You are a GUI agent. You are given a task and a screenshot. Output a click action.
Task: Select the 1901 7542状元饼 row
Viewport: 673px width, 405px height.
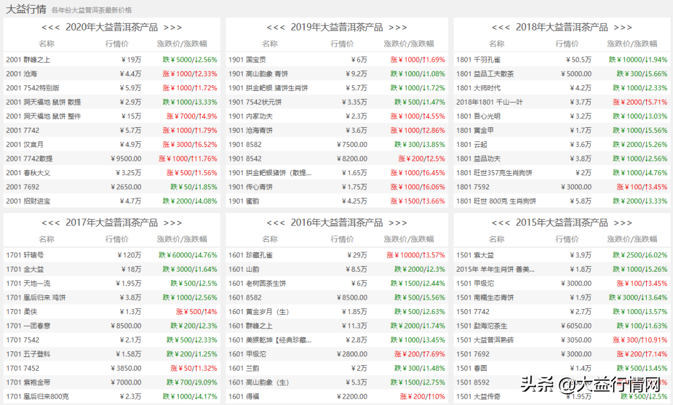(x=336, y=102)
